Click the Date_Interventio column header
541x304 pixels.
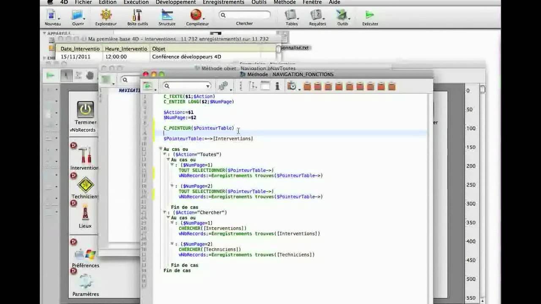[x=80, y=49]
